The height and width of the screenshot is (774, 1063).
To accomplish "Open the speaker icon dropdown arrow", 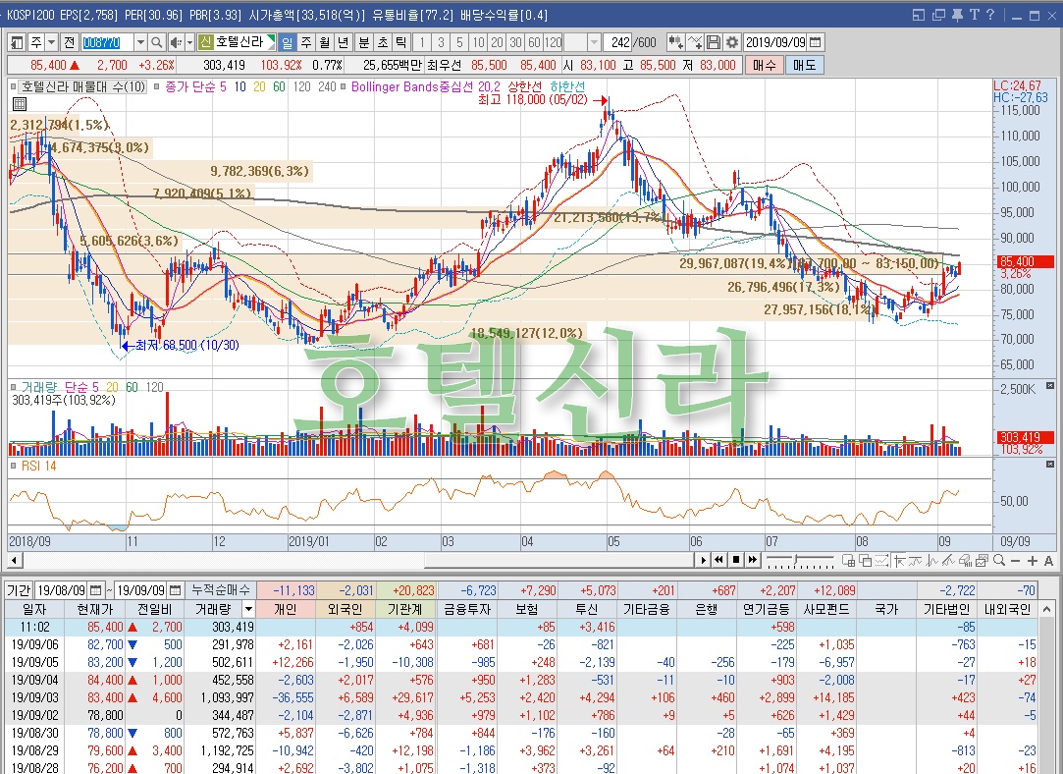I will 189,43.
